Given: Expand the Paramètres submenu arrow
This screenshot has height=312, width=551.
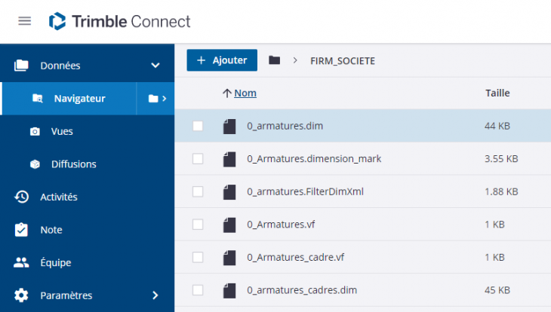Looking at the screenshot, I should click(155, 295).
